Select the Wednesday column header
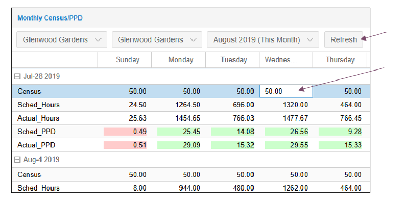The height and width of the screenshot is (200, 395). pos(286,60)
